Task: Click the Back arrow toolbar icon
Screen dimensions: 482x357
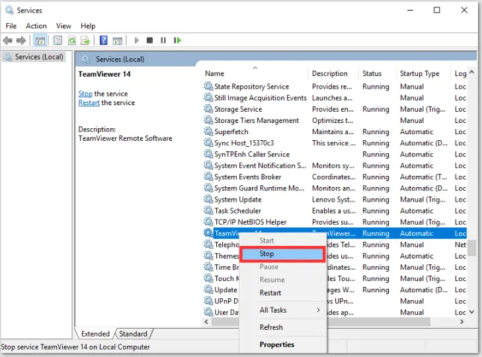Action: coord(7,40)
